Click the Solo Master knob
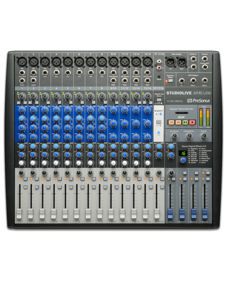 174,136
